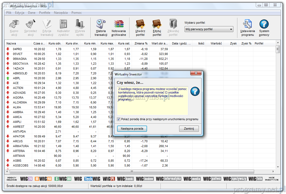Switch to the TechWIG index

coord(92,179)
